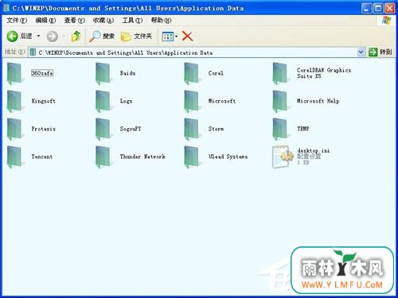Screen dimensions: 398x298
Task: Select the desktop.ini file icon
Action: 282,157
